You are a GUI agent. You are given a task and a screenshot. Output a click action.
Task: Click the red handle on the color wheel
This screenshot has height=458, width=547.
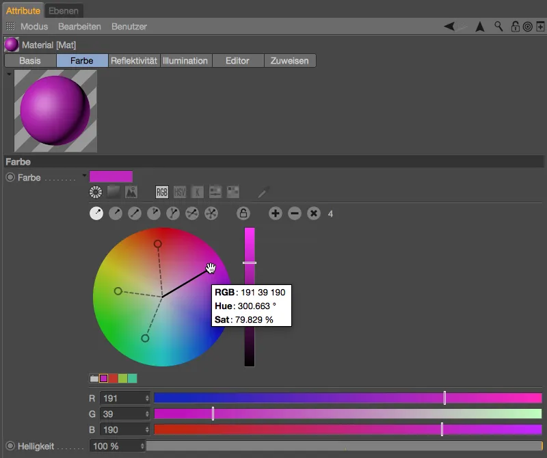coord(158,244)
